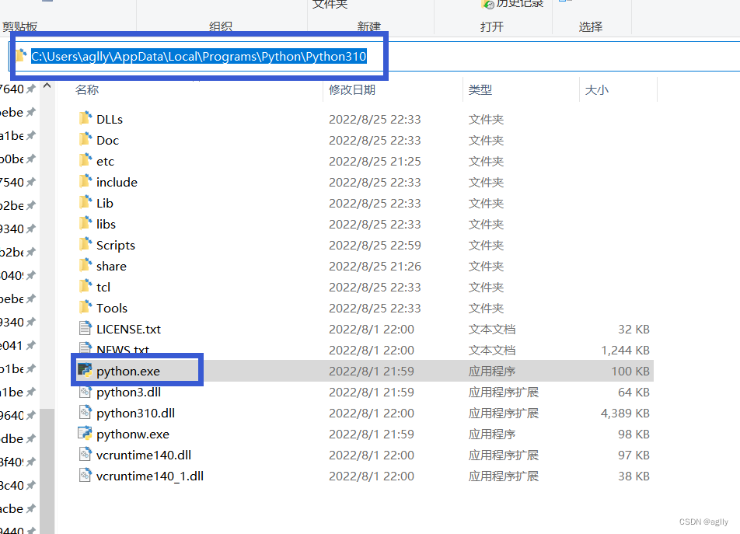The height and width of the screenshot is (534, 740).
Task: Click the DLLs folder icon
Action: pyautogui.click(x=86, y=118)
